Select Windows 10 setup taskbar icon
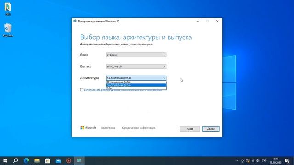The width and height of the screenshot is (294, 165). click(79, 161)
